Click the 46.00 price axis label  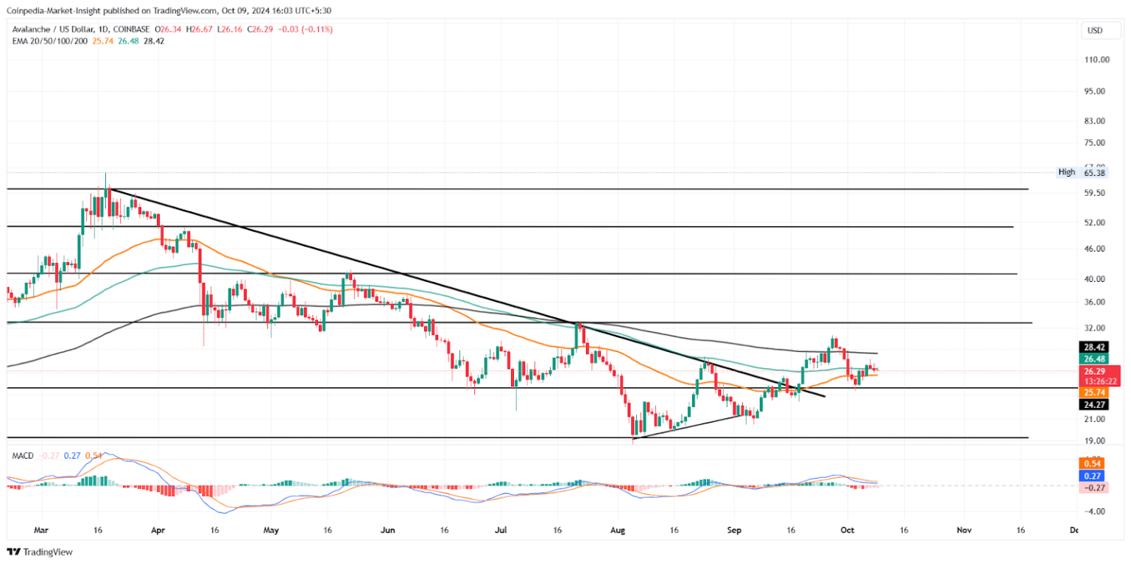tap(1096, 249)
